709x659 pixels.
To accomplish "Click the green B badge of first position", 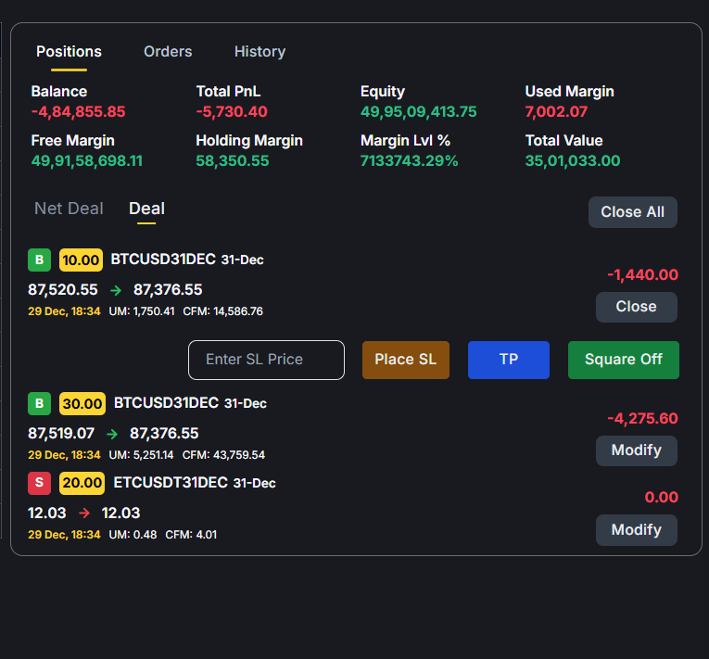I will (39, 260).
